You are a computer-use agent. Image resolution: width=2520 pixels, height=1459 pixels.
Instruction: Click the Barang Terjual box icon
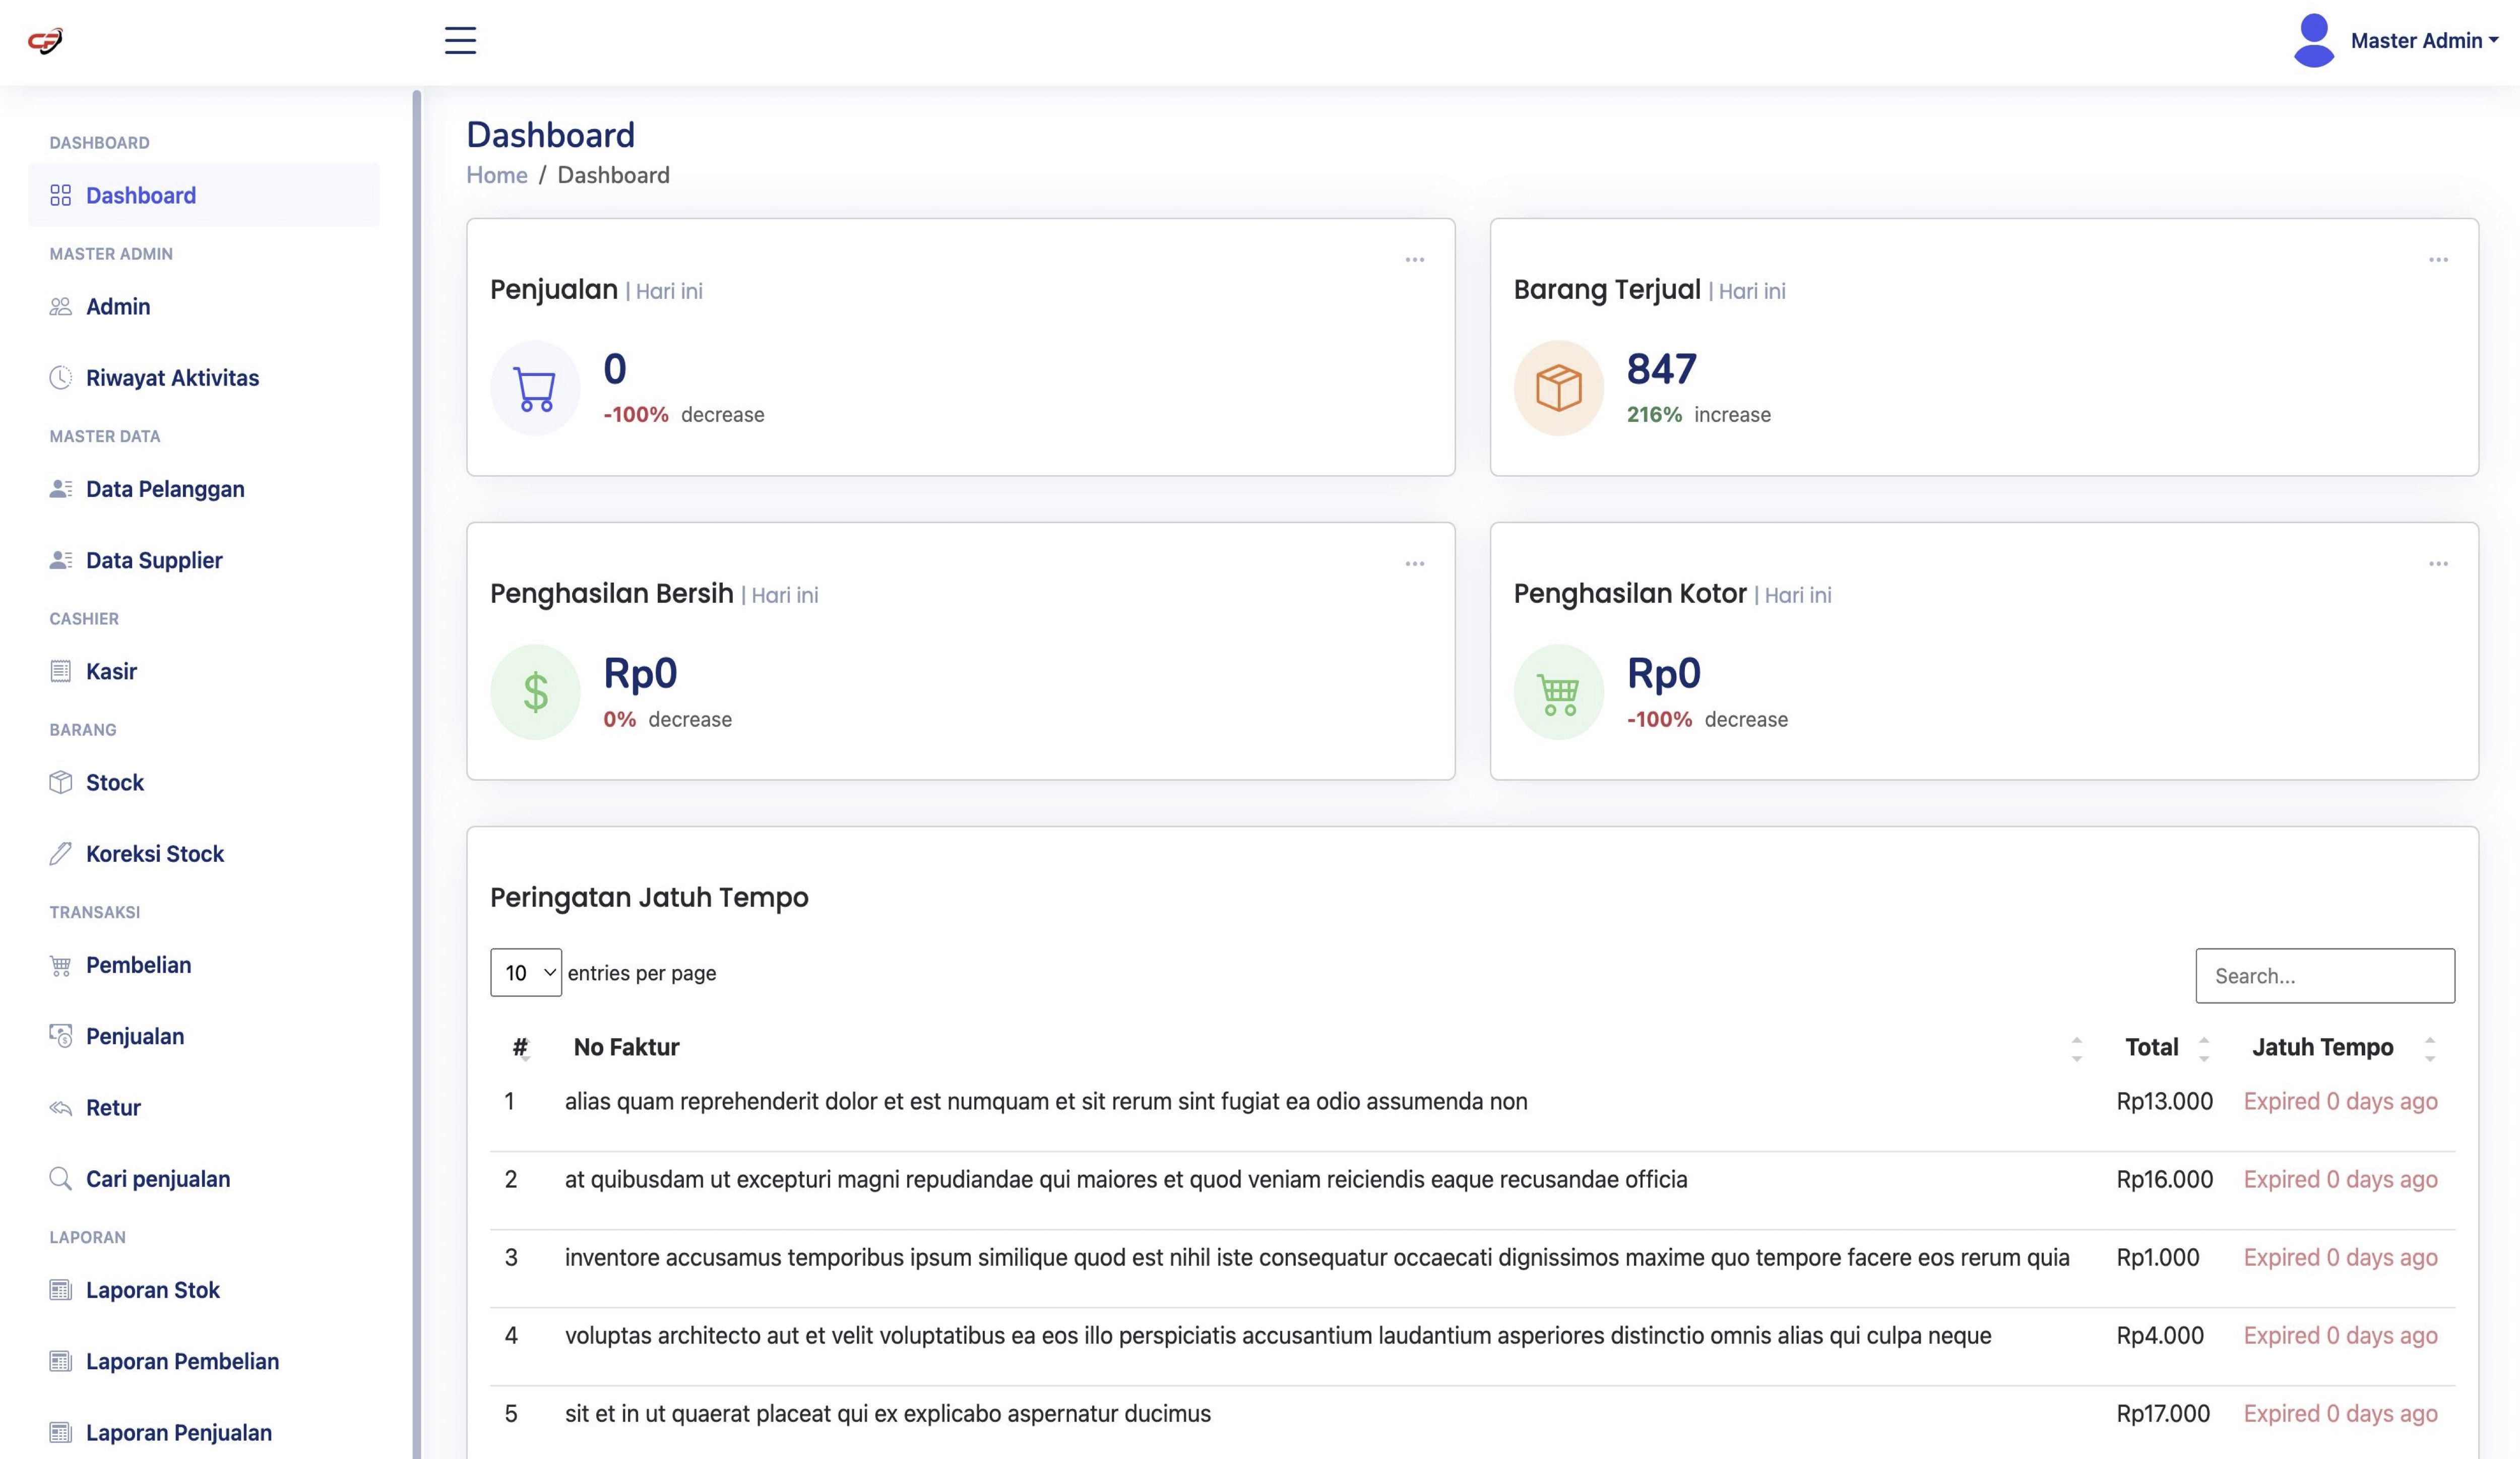1558,388
